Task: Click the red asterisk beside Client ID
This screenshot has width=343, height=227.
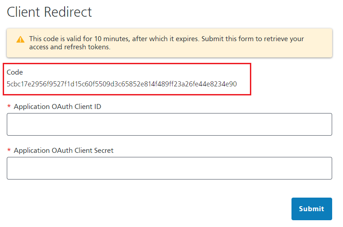Action: click(x=9, y=106)
